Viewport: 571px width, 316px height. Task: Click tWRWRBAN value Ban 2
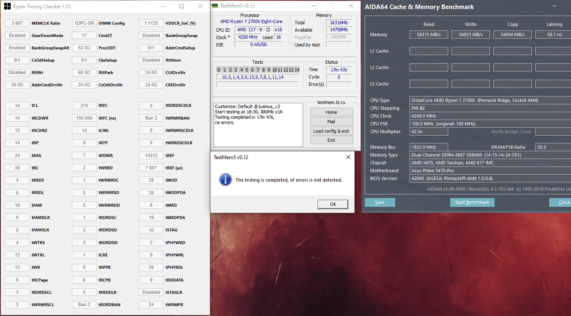click(151, 118)
